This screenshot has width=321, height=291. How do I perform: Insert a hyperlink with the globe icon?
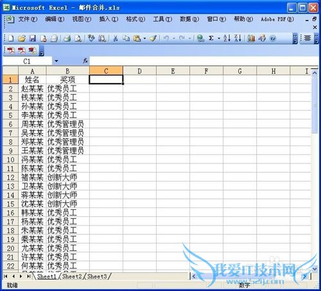pos(200,39)
